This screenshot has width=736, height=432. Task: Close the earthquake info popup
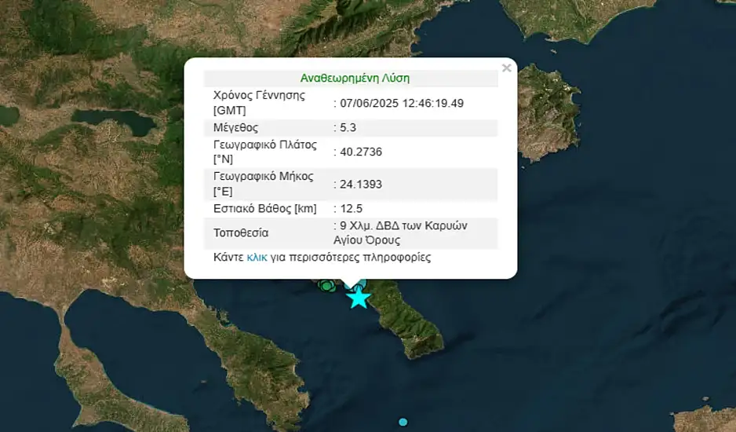coord(506,68)
